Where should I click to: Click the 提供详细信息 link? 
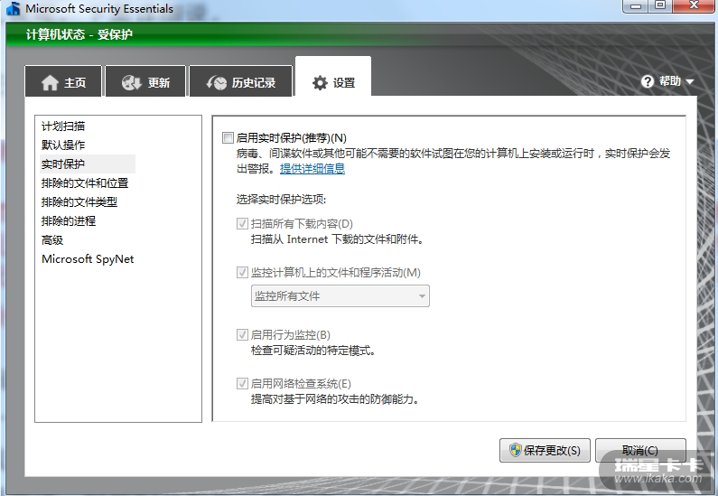tap(312, 169)
